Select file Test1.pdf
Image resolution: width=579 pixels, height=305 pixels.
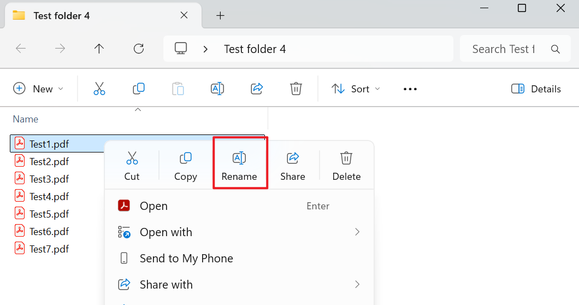click(49, 144)
